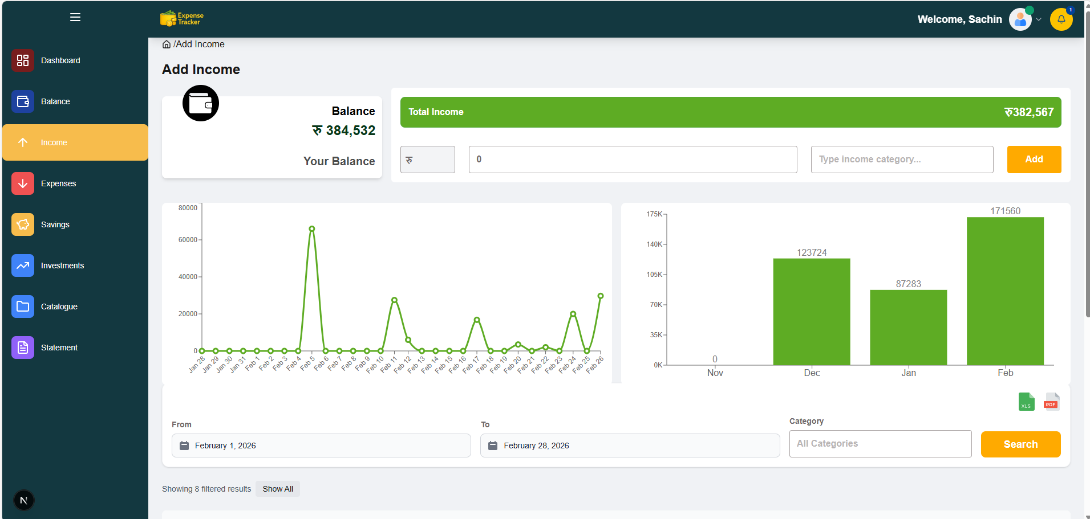Export results as XLS file
The width and height of the screenshot is (1090, 519).
(x=1026, y=402)
